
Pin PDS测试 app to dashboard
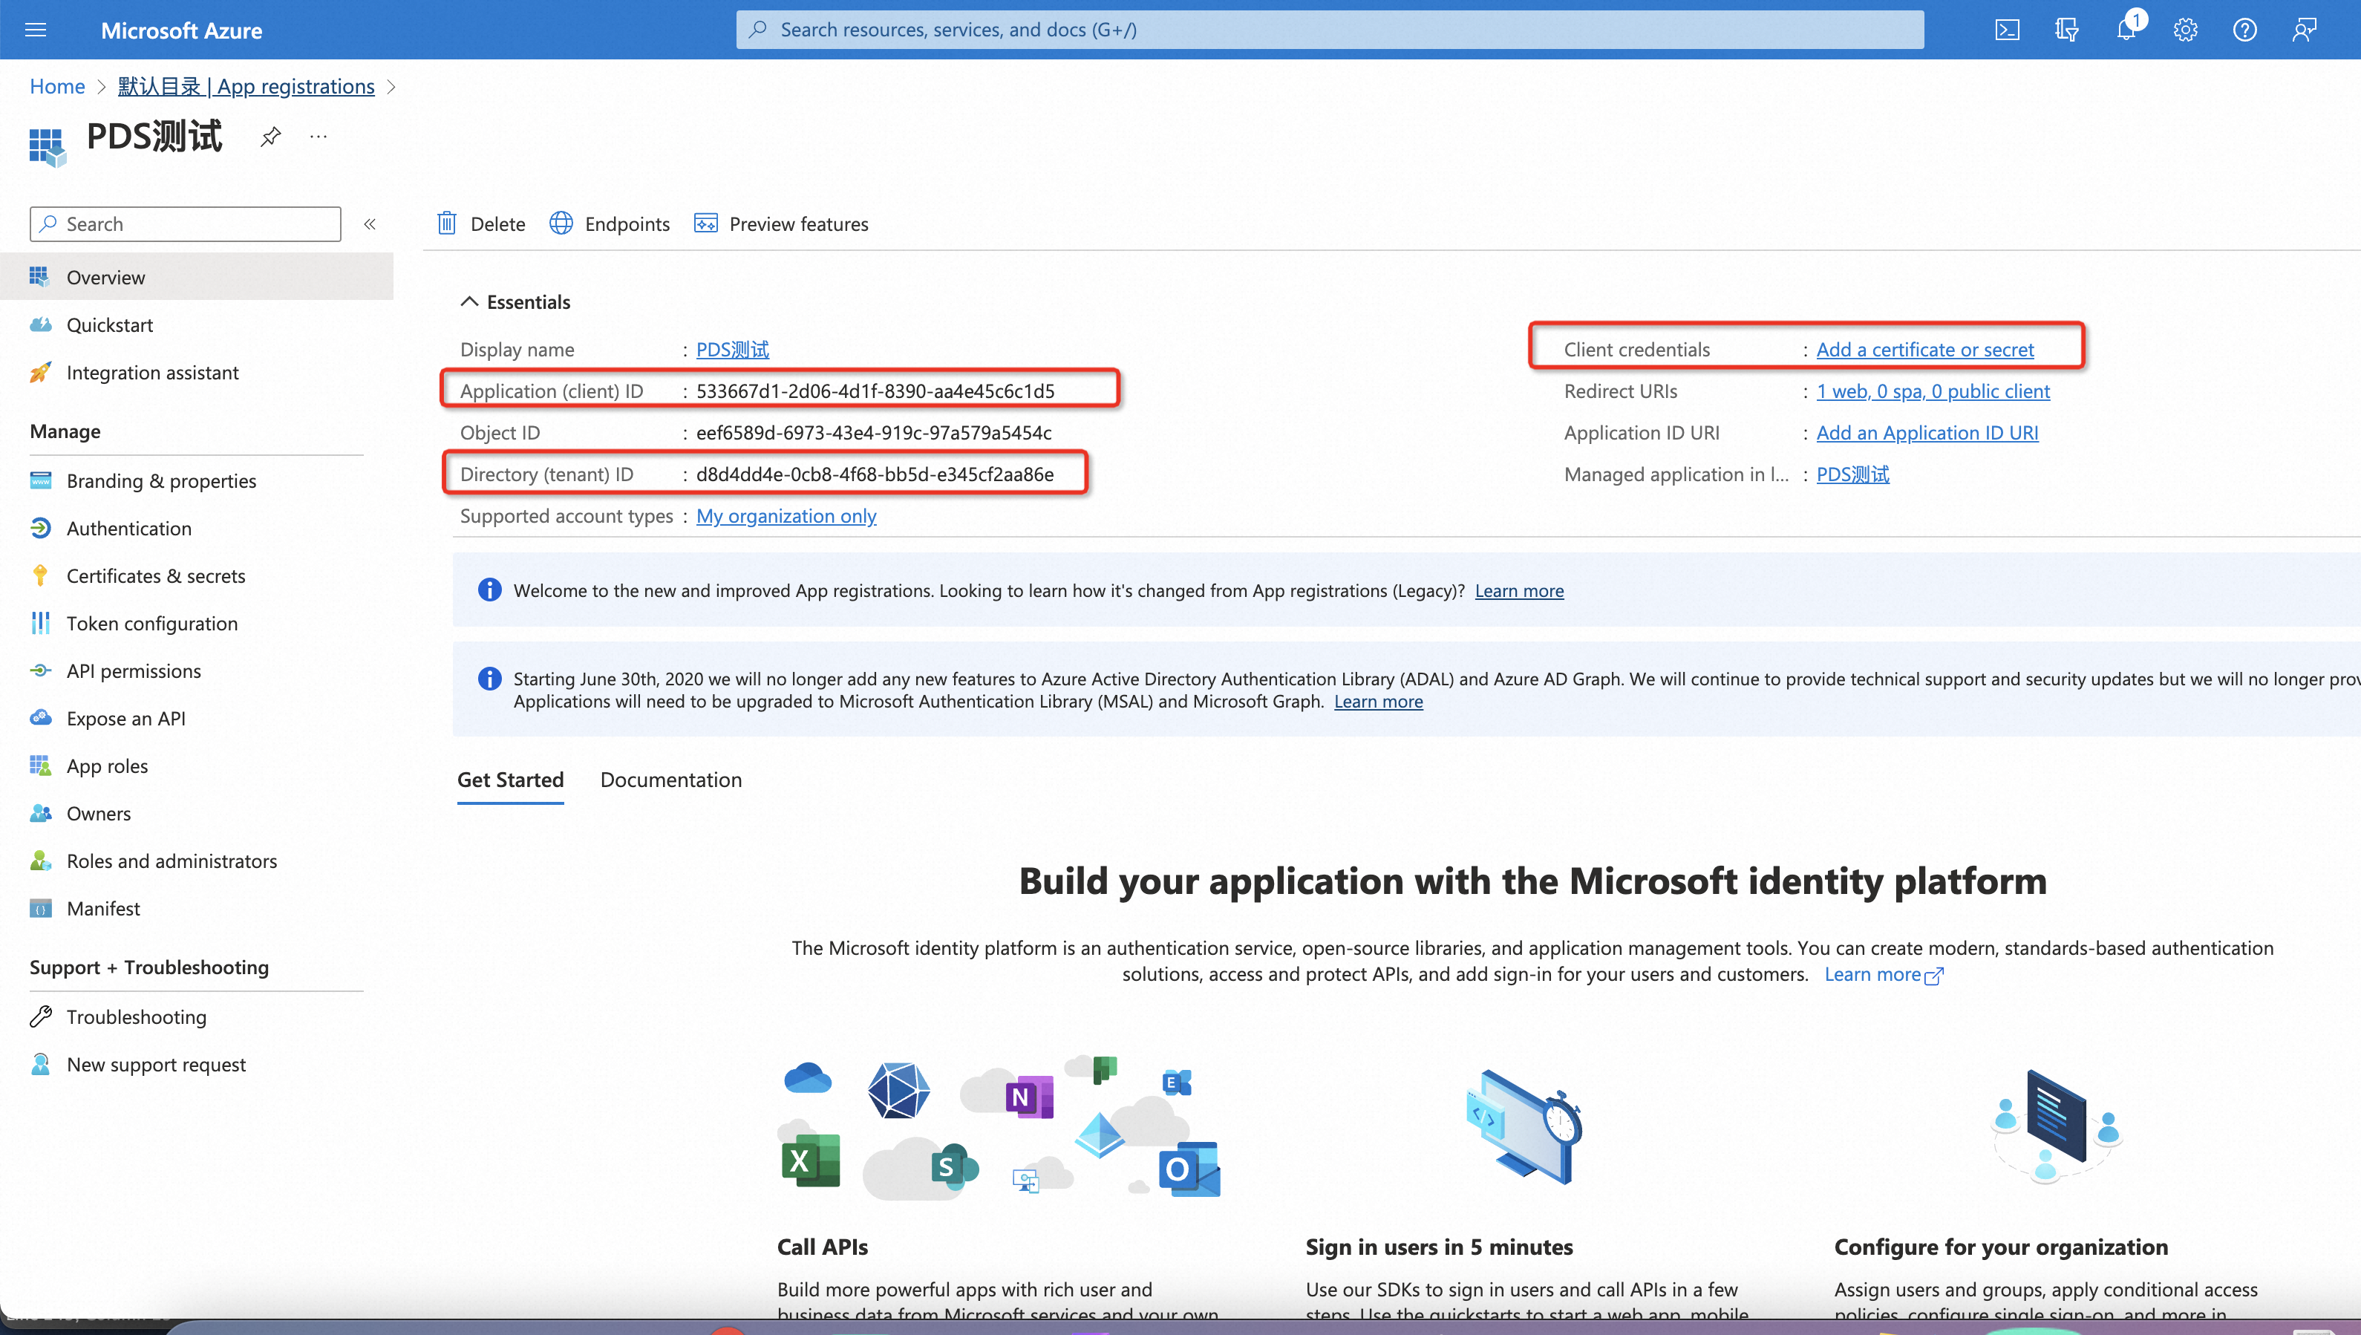270,137
